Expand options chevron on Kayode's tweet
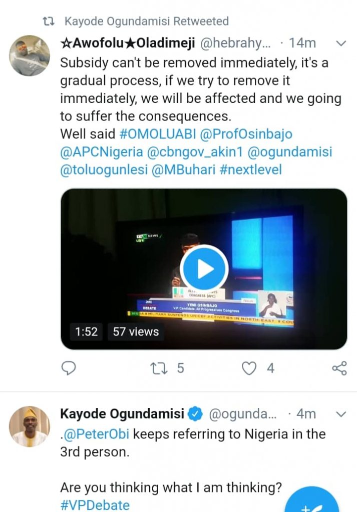357x512 pixels. click(x=340, y=414)
